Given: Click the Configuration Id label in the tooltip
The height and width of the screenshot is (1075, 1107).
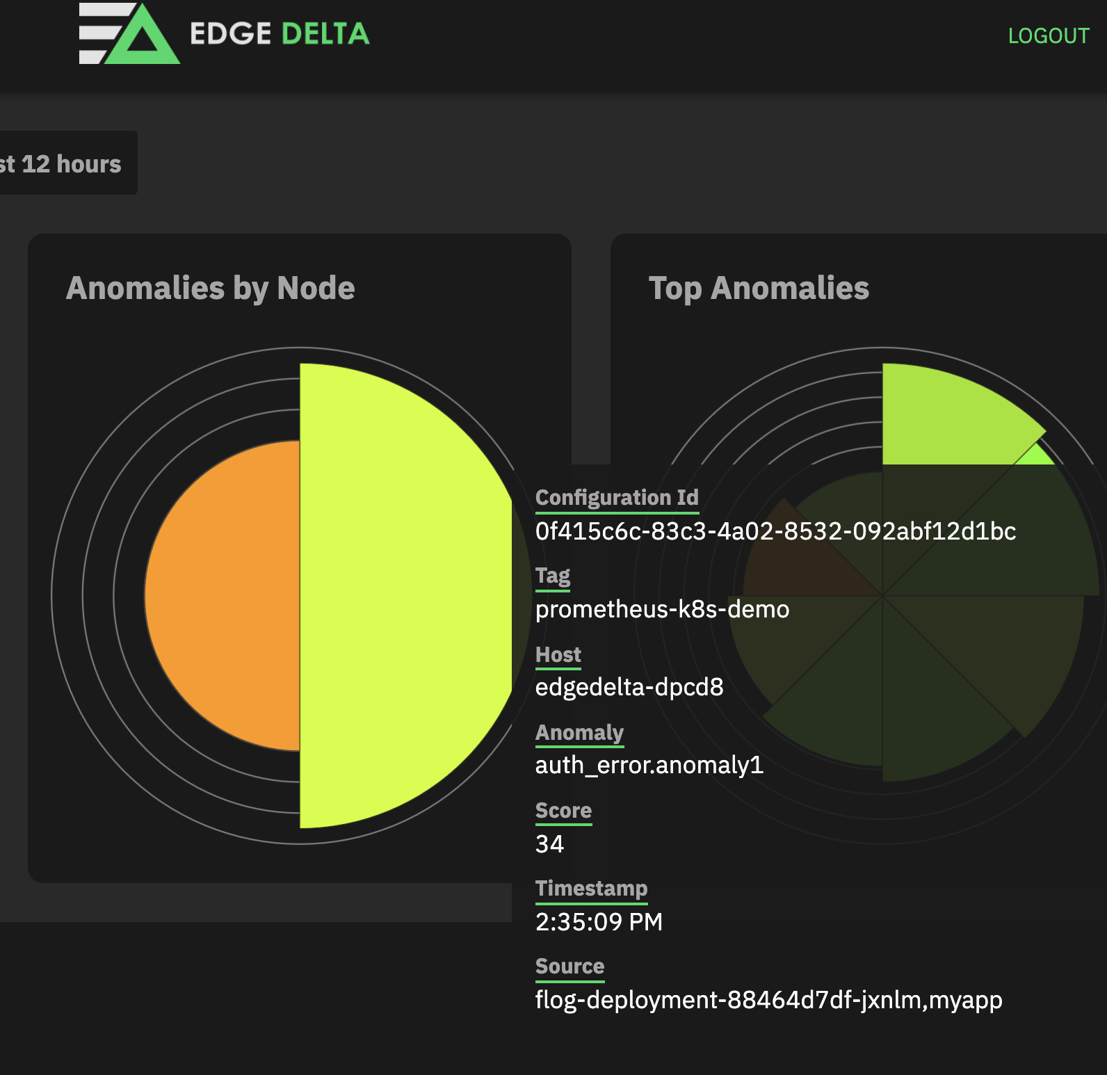Looking at the screenshot, I should pos(617,498).
